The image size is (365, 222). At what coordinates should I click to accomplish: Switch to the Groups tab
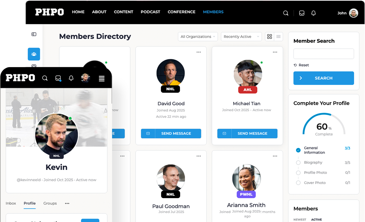pos(50,203)
